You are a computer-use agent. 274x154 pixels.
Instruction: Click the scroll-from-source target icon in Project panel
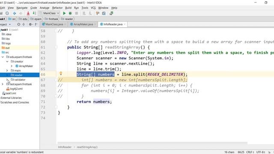19,24
